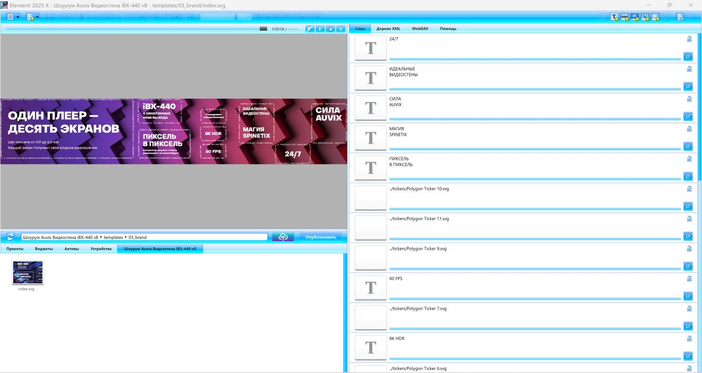
Task: Play the preview
Action: (320, 28)
